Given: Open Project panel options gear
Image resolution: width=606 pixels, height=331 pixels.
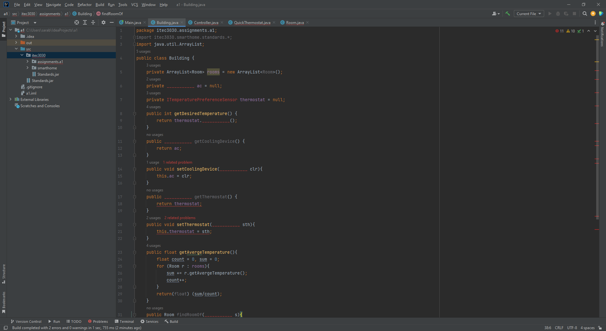Looking at the screenshot, I should [104, 22].
